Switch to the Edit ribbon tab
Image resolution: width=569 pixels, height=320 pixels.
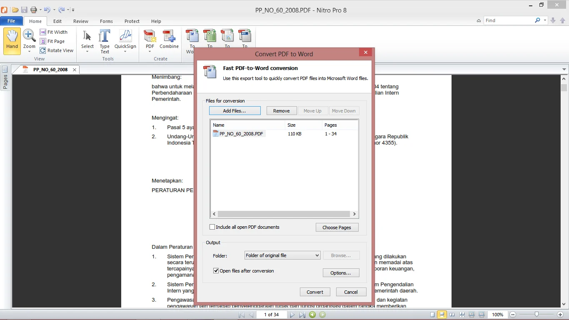click(x=57, y=21)
